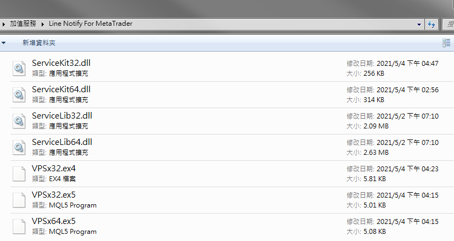
Task: Click the VPSx64.ex5 file icon
Action: tap(19, 226)
